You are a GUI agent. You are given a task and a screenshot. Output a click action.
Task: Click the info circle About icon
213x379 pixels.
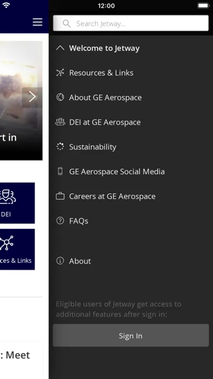point(60,261)
